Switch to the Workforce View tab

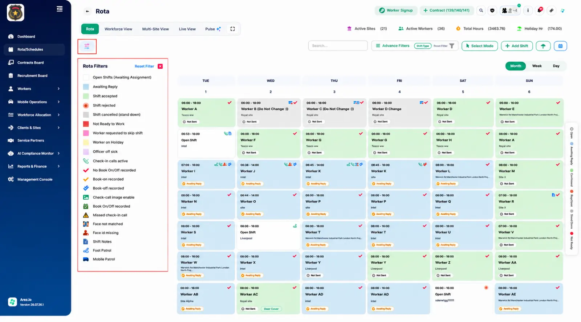click(118, 29)
